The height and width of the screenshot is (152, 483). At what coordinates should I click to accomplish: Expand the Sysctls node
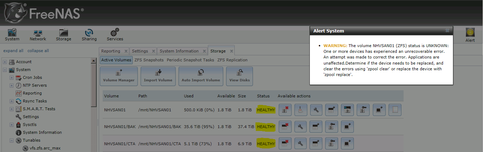(12, 125)
